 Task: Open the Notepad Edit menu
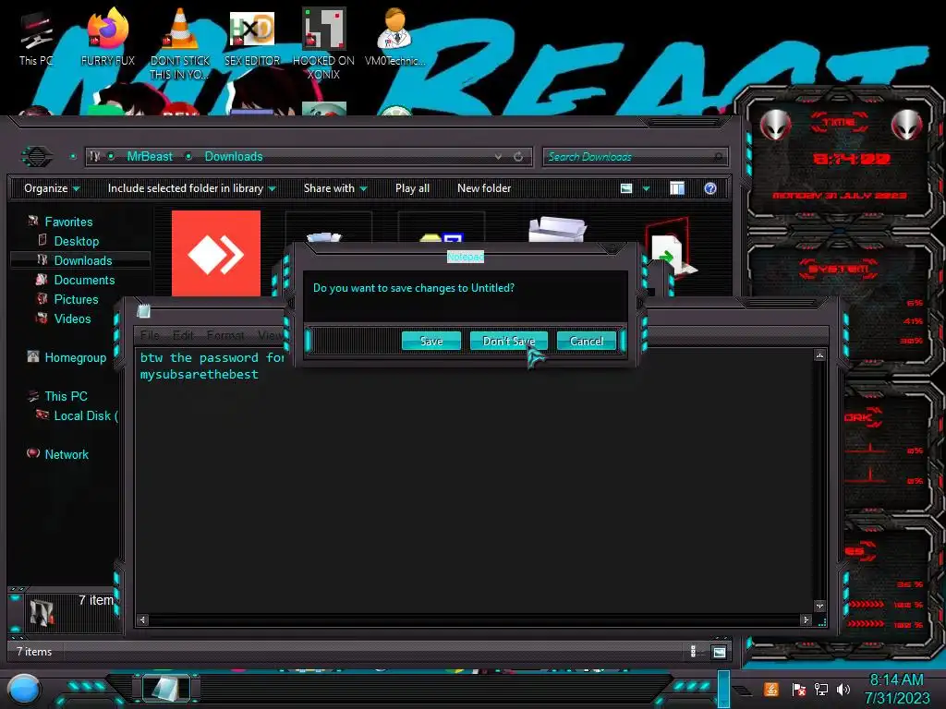coord(184,335)
